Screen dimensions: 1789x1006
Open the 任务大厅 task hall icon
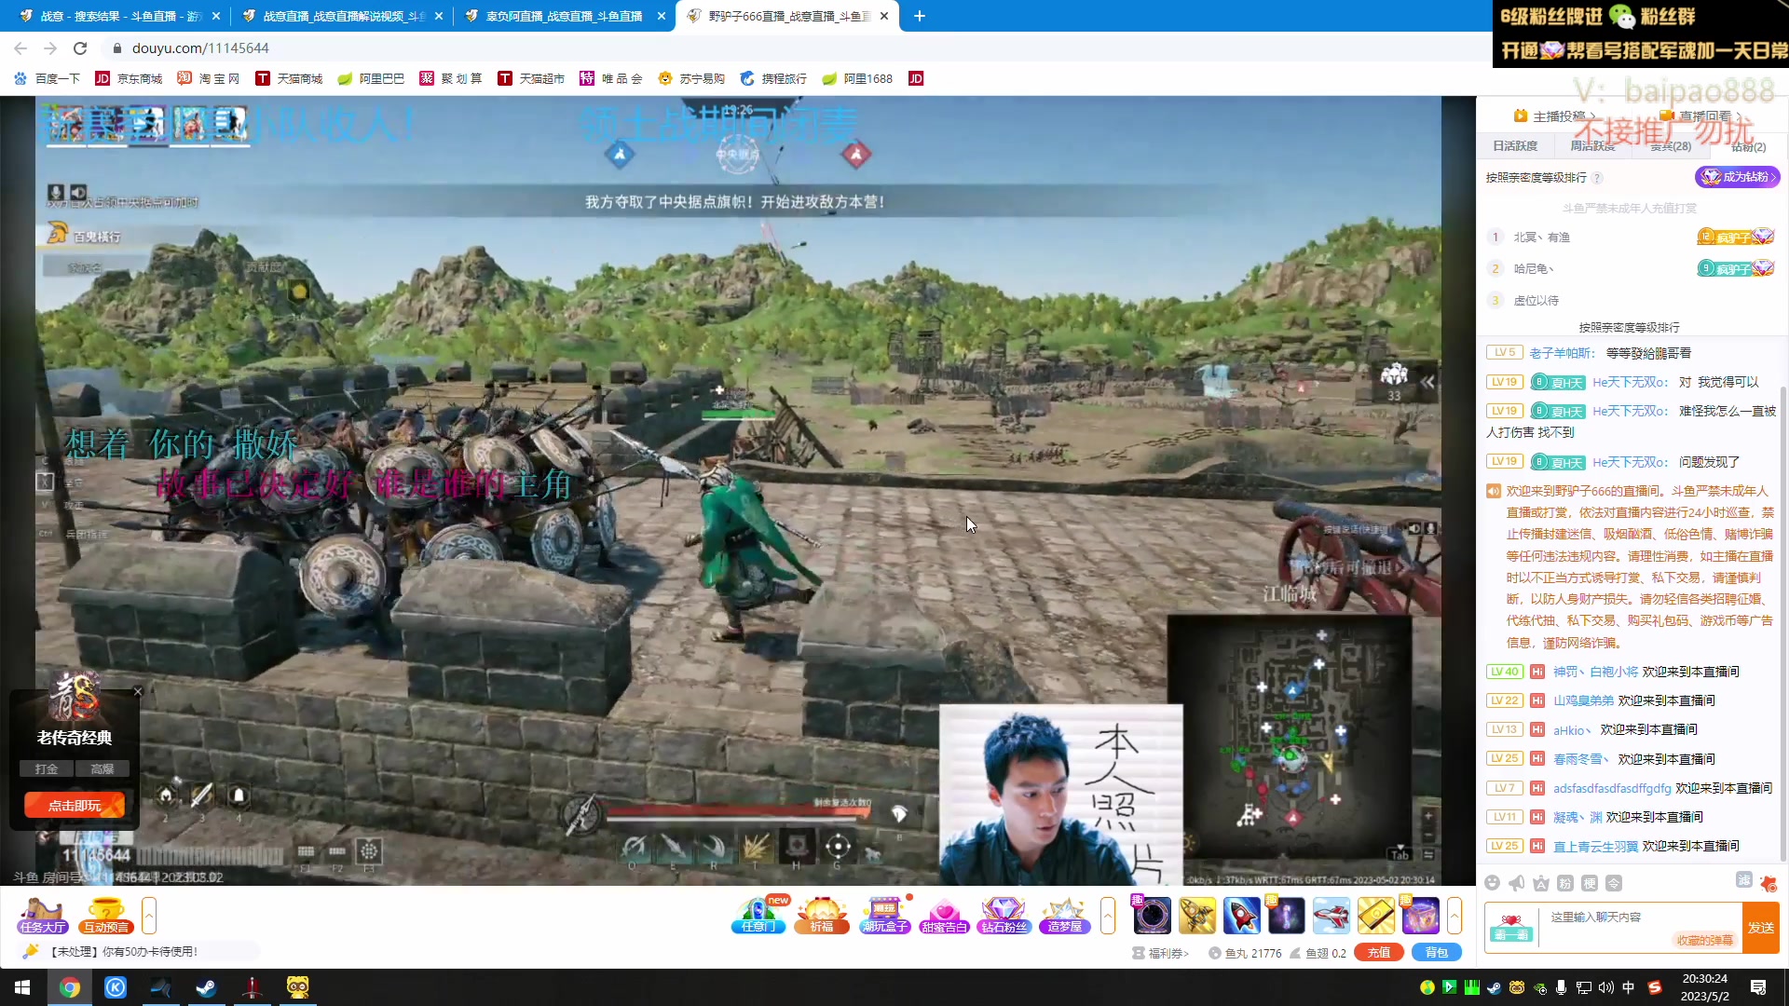pos(42,916)
